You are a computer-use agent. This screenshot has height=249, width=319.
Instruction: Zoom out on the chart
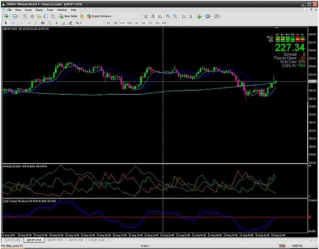point(175,16)
